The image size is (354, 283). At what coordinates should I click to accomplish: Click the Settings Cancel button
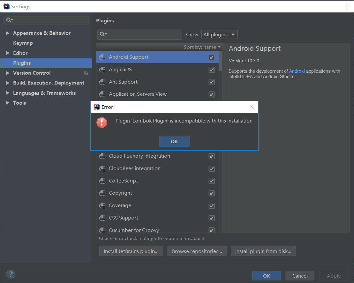300,276
